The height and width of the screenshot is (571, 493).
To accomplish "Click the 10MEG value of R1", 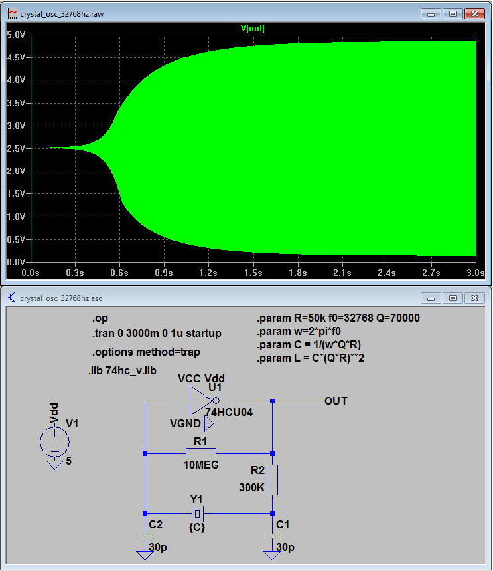I will [x=201, y=465].
